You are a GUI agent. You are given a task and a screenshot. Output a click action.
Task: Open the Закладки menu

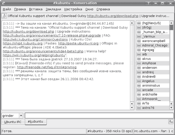click(x=53, y=9)
